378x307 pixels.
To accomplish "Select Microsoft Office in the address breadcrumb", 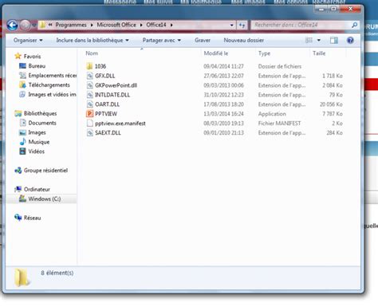I will tap(116, 25).
